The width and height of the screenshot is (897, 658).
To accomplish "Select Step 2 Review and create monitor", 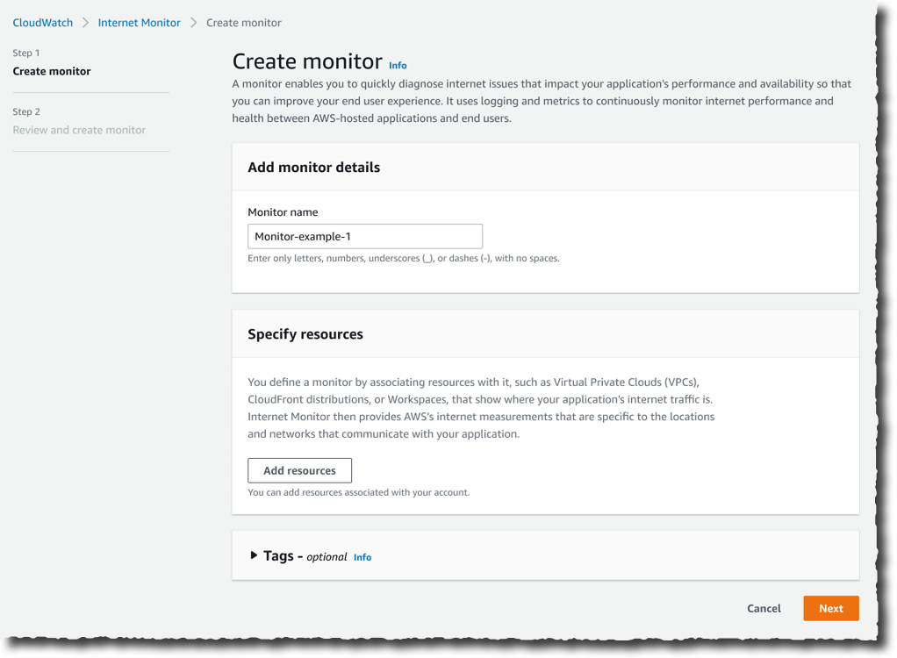I will (79, 130).
